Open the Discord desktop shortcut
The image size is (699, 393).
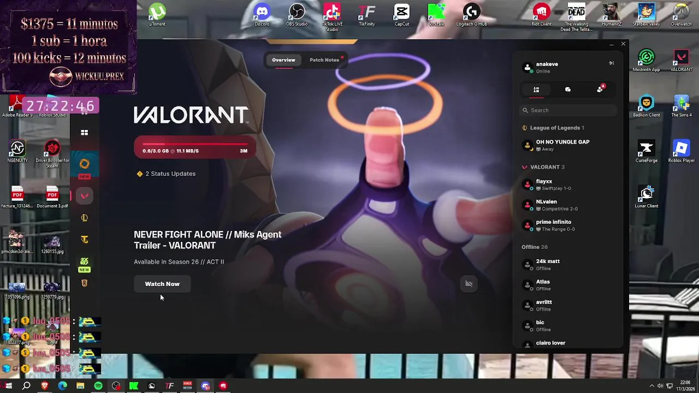(262, 15)
